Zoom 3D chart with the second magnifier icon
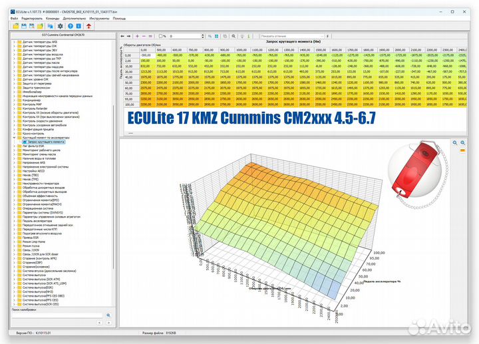Image resolution: width=479 pixels, height=344 pixels. click(463, 142)
